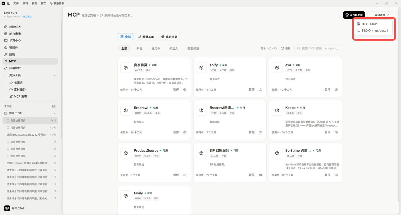
Task: Toggle eye icon on Sorftime card
Action: 336,175
